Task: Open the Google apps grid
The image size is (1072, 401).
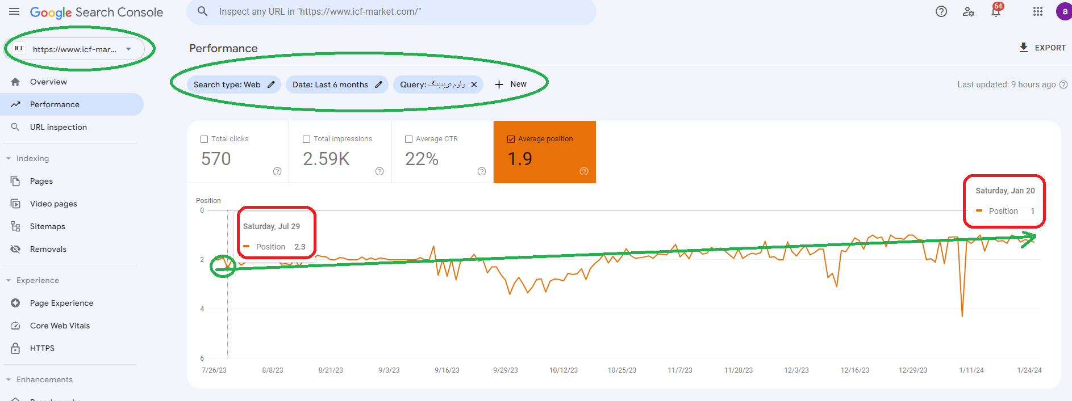Action: [1038, 12]
